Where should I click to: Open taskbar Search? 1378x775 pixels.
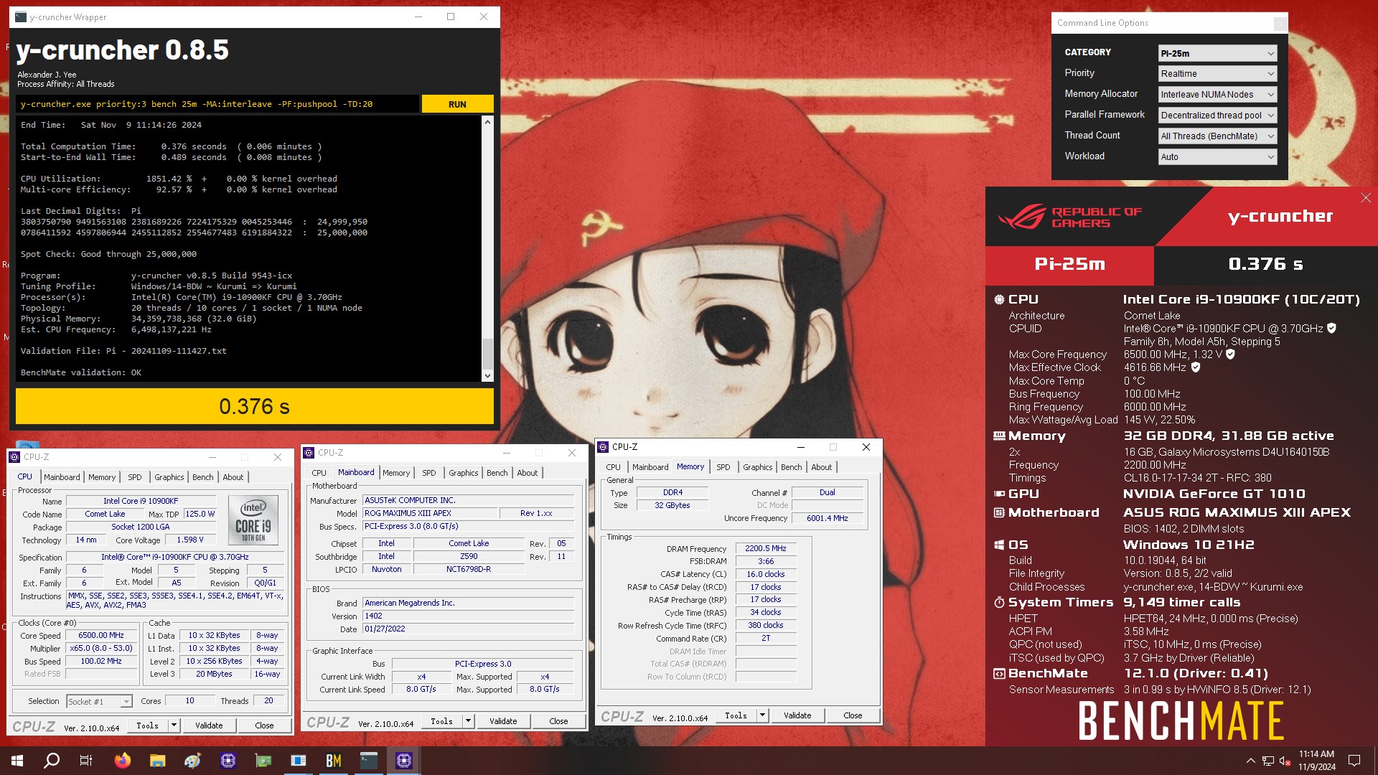coord(52,761)
